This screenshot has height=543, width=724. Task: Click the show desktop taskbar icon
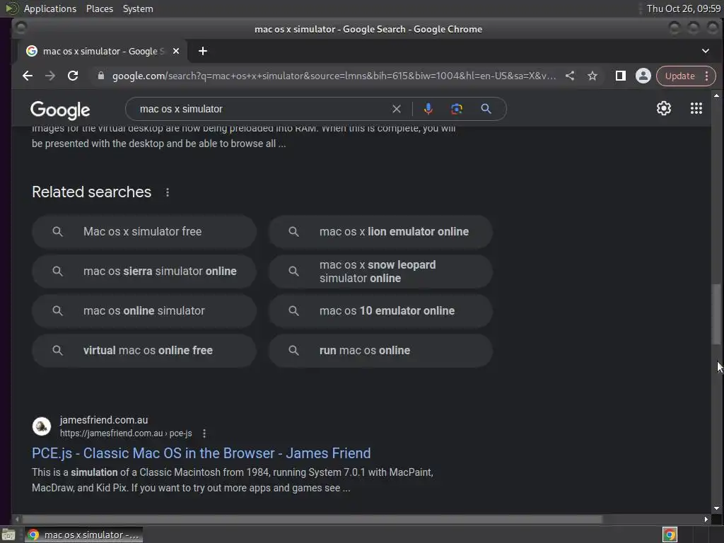tap(8, 535)
